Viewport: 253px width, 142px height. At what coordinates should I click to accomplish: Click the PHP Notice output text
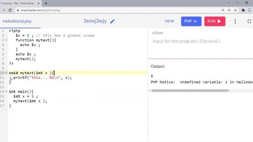click(x=202, y=82)
